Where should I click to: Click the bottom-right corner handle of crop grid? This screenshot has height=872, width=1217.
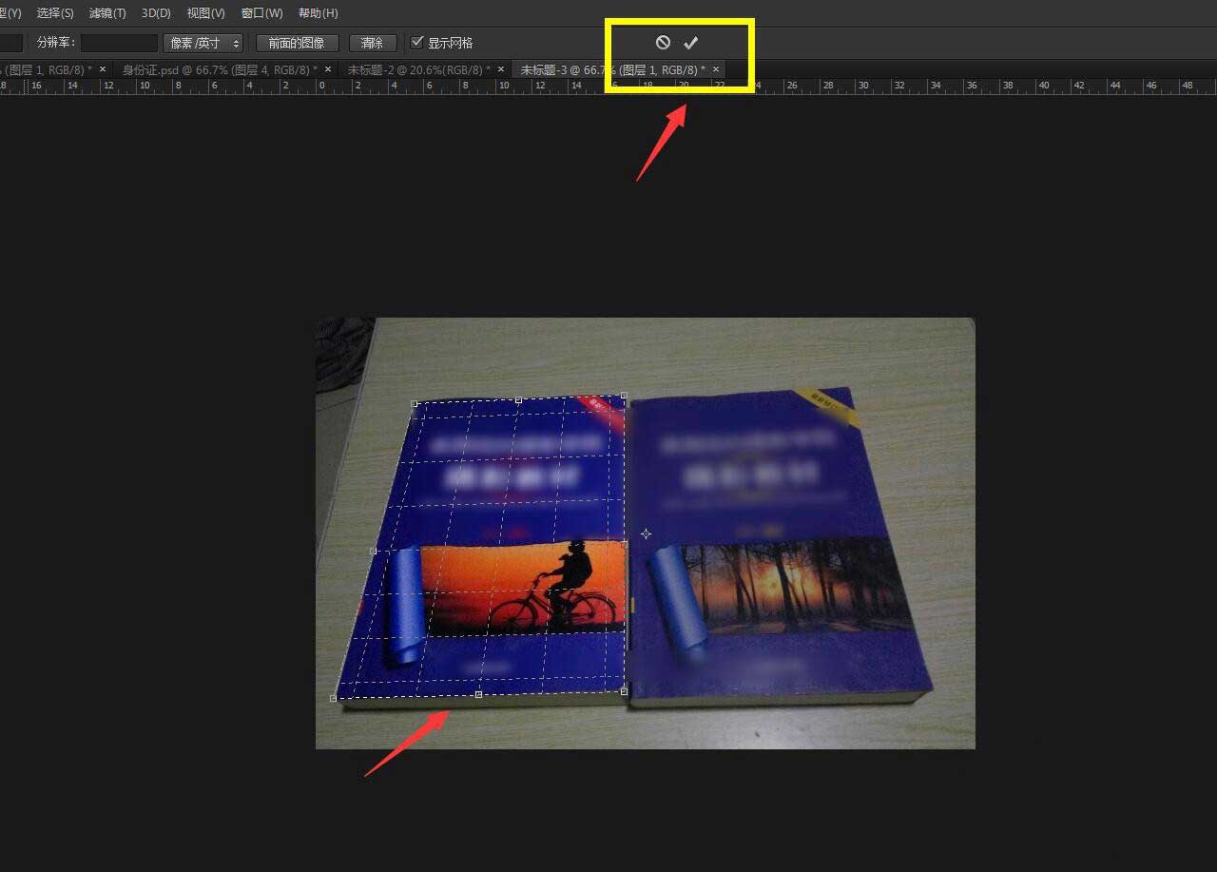[624, 691]
